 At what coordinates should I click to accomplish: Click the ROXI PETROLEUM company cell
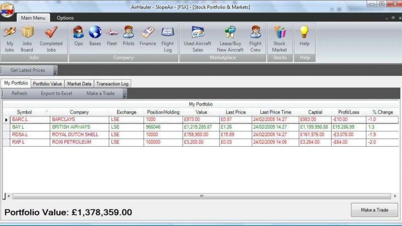click(79, 142)
